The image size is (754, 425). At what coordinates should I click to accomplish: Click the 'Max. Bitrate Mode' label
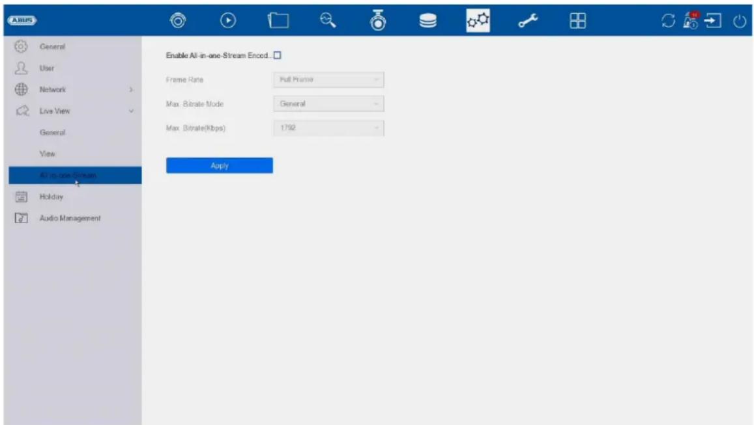tap(195, 103)
